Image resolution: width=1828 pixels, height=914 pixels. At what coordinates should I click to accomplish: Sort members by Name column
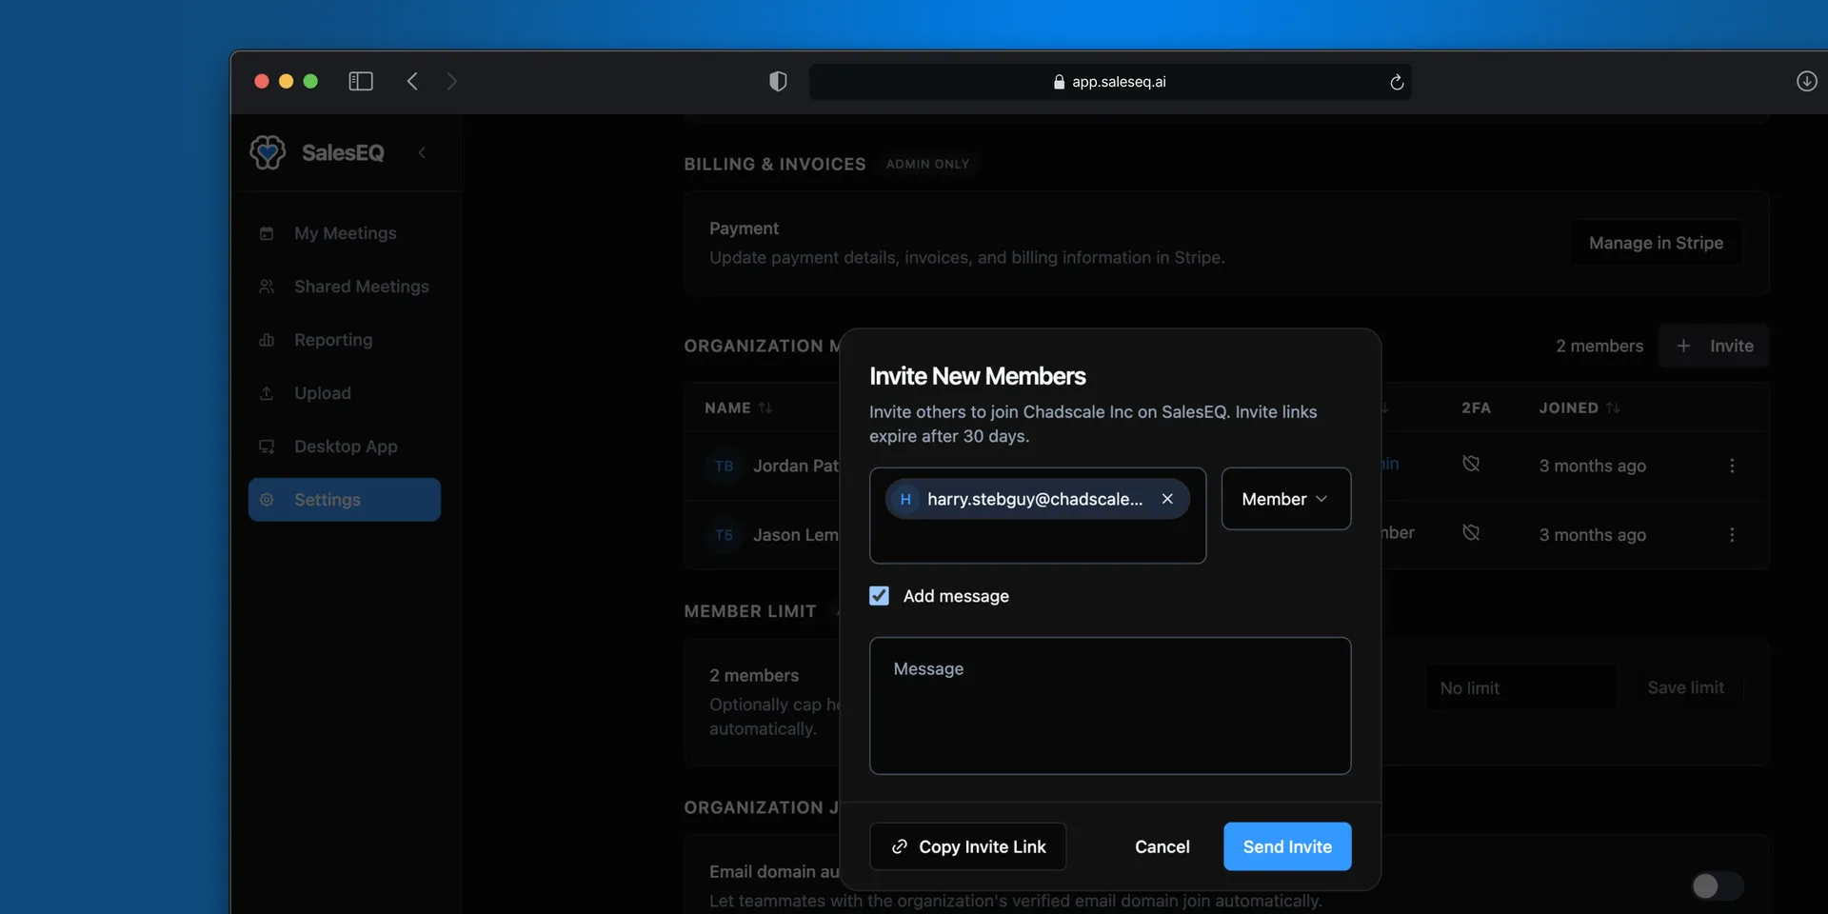pyautogui.click(x=738, y=407)
